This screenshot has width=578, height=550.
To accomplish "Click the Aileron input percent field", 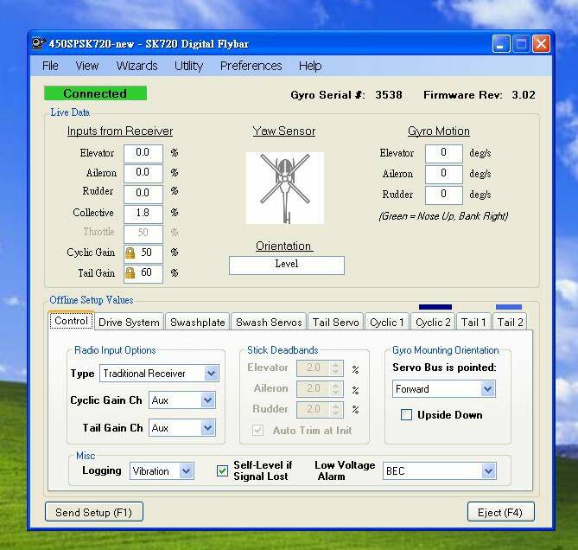I will (143, 173).
